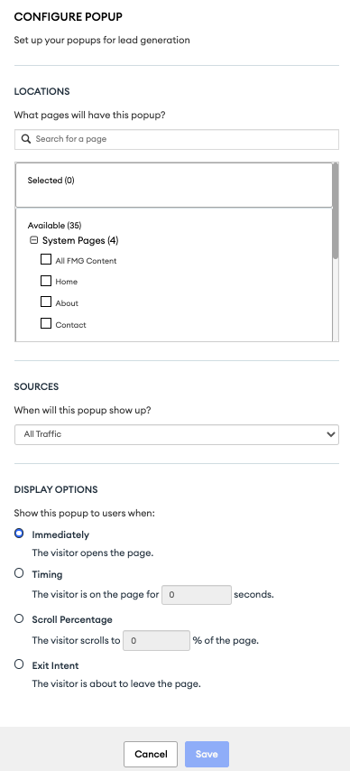This screenshot has width=350, height=771.
Task: Check the Home page checkbox
Action: pos(46,281)
